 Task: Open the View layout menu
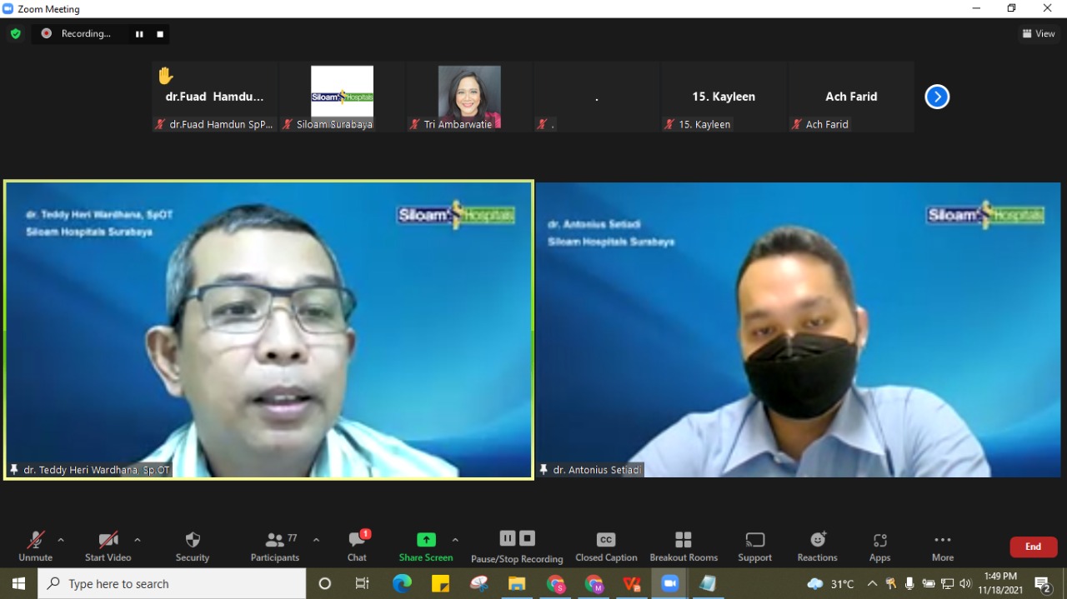coord(1039,33)
